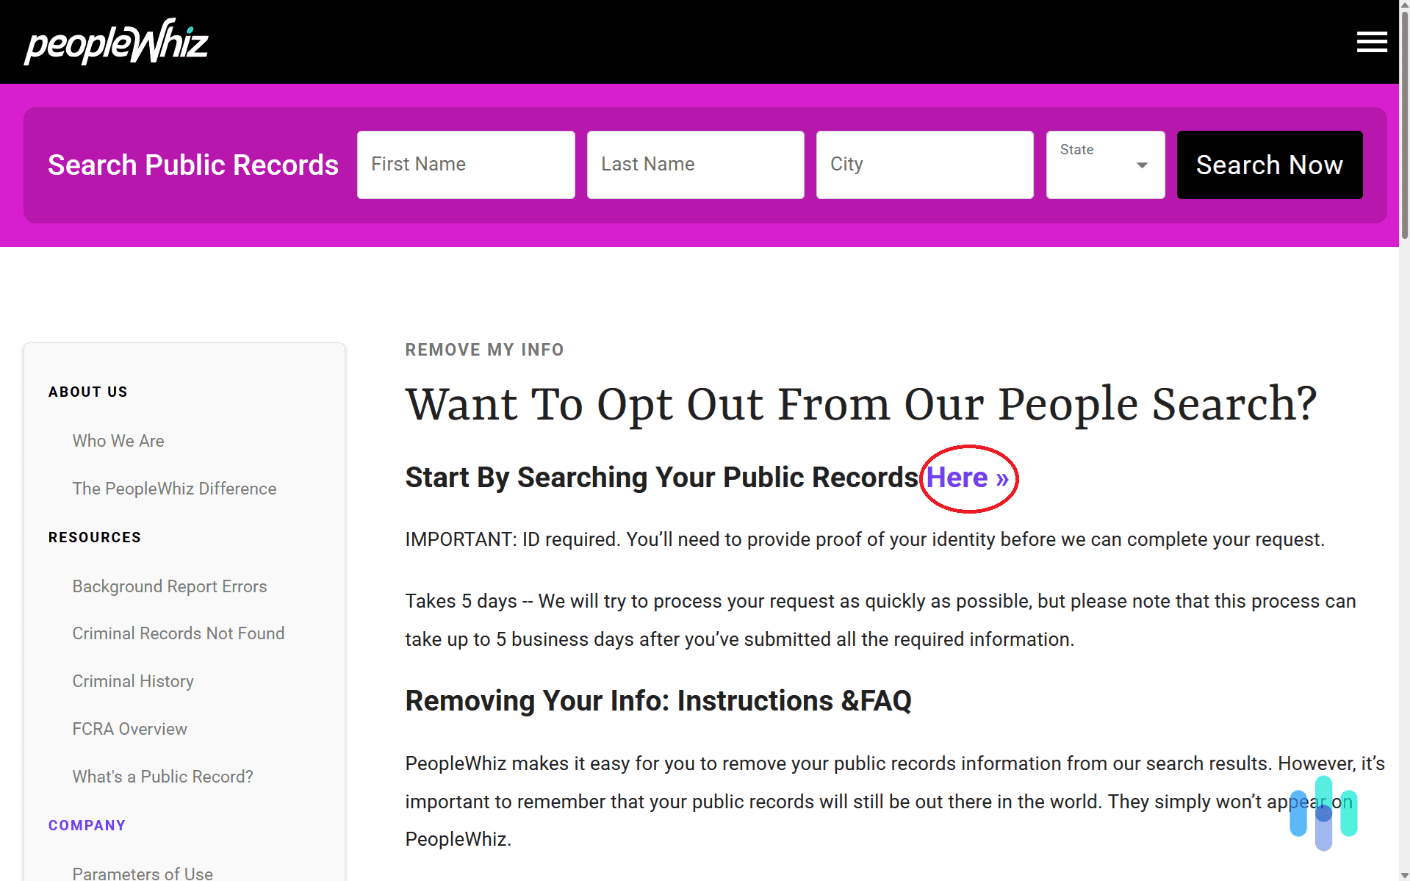This screenshot has width=1410, height=881.
Task: Click inside the City search field
Action: pos(924,165)
